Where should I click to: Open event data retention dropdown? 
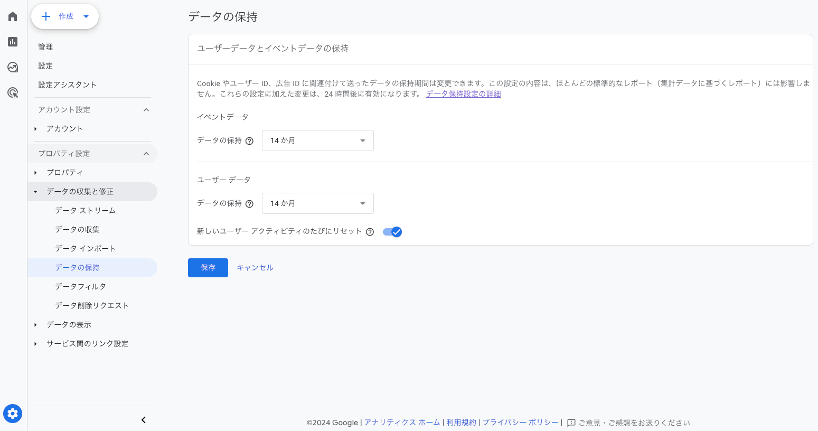click(x=318, y=140)
